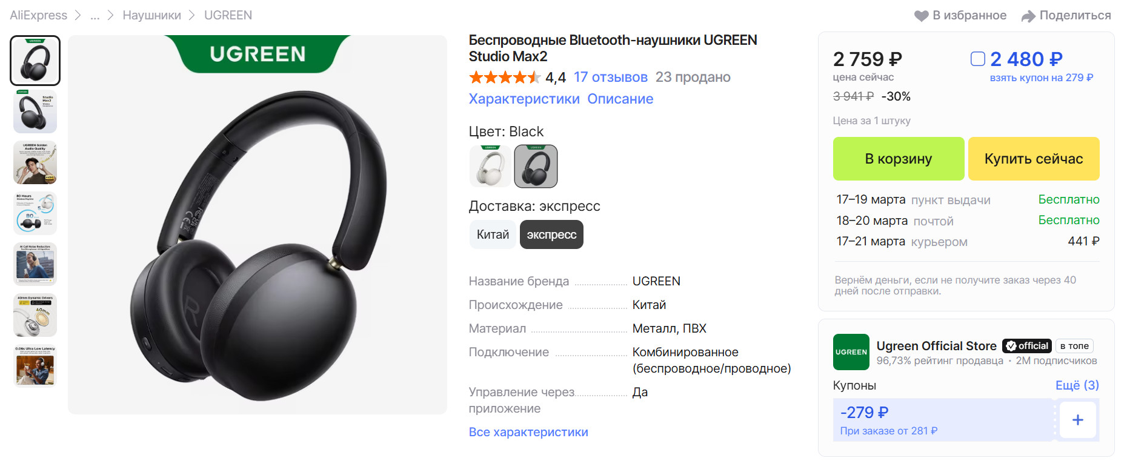Open the Ugreen store logo

coord(851,352)
